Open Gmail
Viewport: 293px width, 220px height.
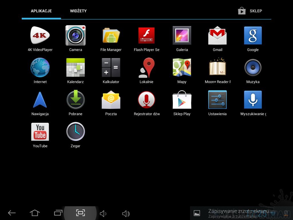point(217,36)
